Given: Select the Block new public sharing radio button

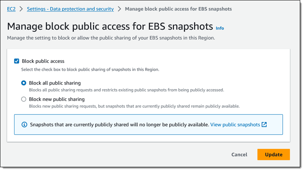Looking at the screenshot, I should click(x=24, y=99).
